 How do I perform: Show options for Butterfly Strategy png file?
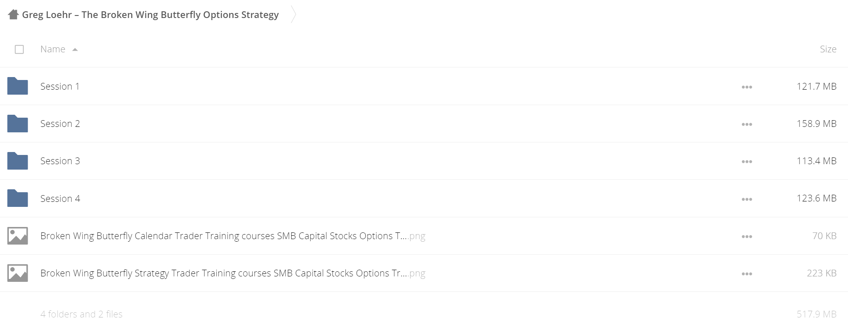[x=747, y=274]
